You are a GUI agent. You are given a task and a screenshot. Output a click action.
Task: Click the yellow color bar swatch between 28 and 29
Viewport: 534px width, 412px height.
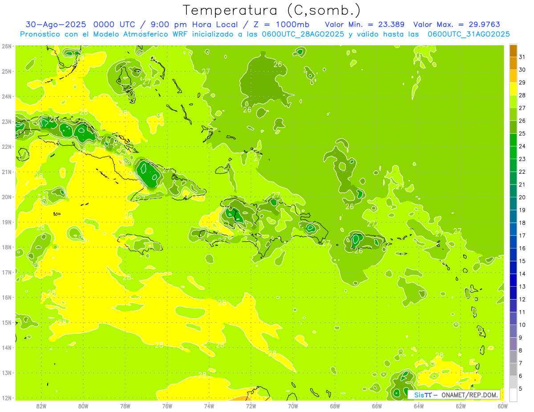pyautogui.click(x=513, y=89)
